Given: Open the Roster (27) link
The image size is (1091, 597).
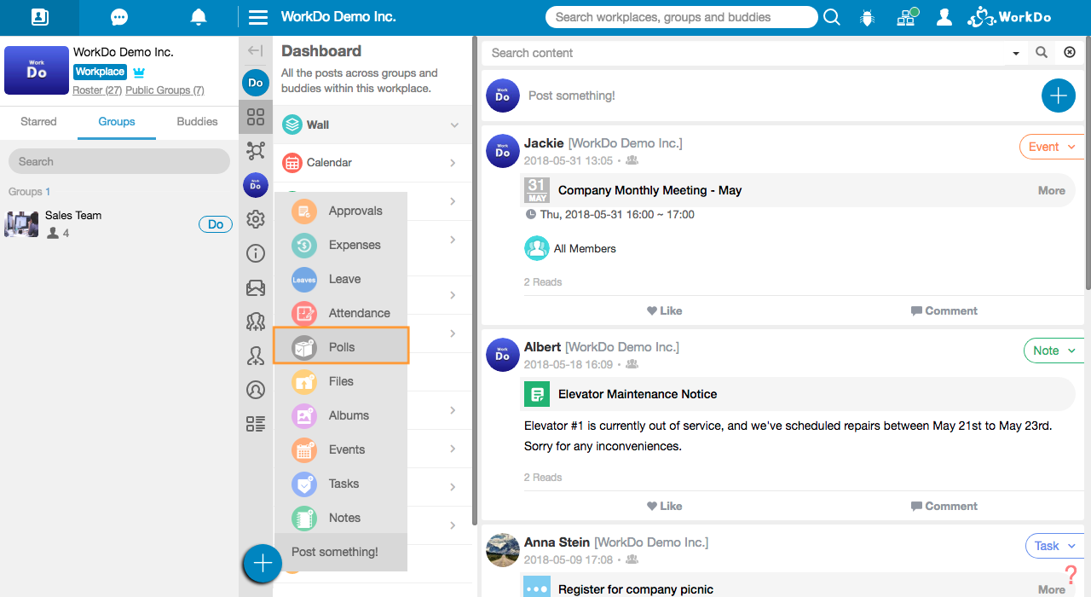Looking at the screenshot, I should point(97,90).
